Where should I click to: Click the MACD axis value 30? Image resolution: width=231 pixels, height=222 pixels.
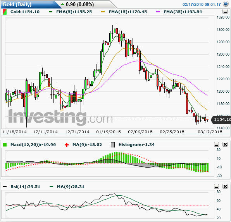click(219, 150)
